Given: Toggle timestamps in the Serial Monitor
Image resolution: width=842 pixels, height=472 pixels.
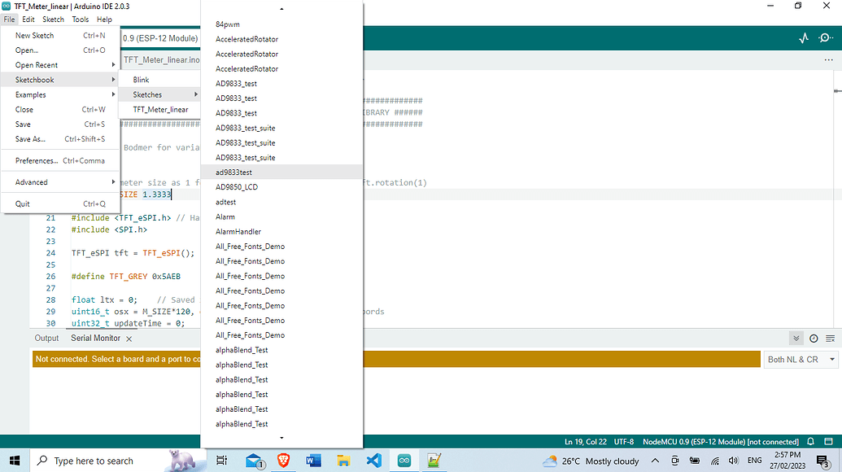Looking at the screenshot, I should tap(812, 339).
